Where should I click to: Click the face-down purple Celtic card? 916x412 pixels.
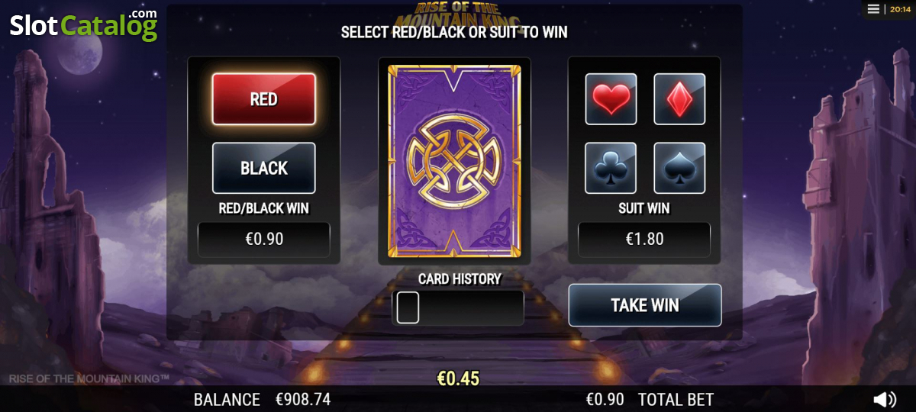(454, 161)
